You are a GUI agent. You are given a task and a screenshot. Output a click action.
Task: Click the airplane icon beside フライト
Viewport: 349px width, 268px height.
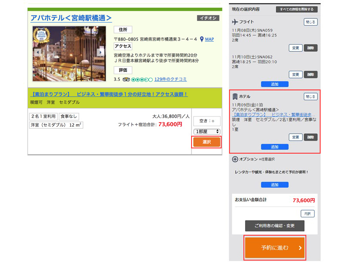235,22
